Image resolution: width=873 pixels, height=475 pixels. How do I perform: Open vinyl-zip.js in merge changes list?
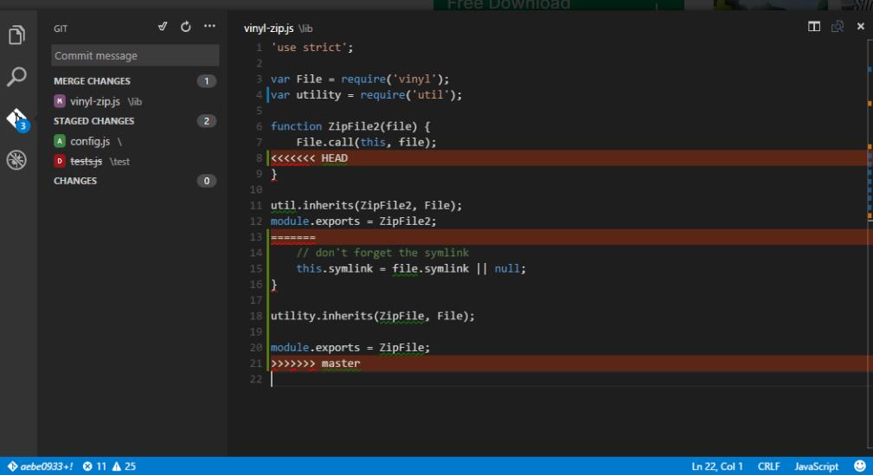coord(95,101)
